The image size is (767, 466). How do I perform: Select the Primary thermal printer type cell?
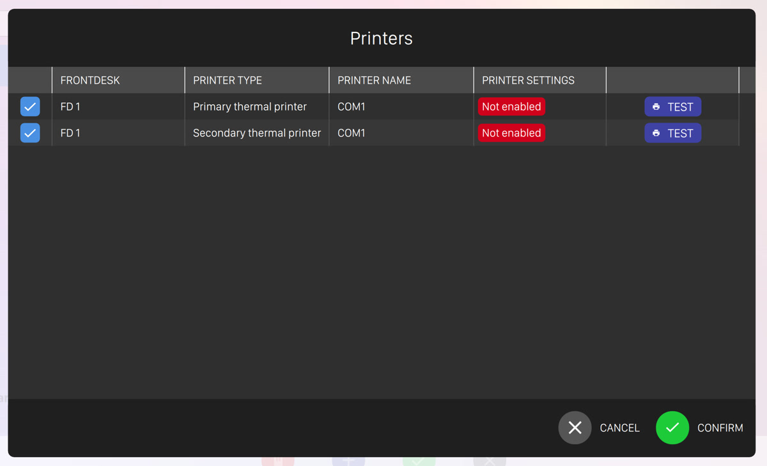point(250,107)
